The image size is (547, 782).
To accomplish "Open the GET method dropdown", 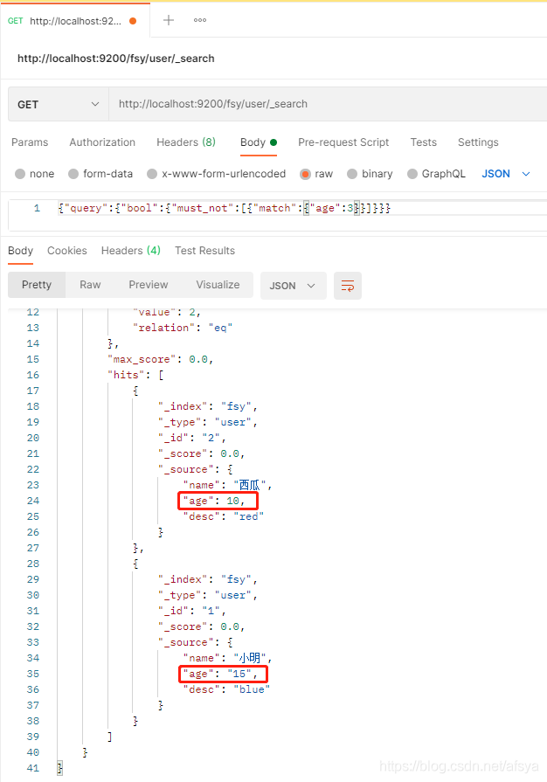I will [58, 104].
